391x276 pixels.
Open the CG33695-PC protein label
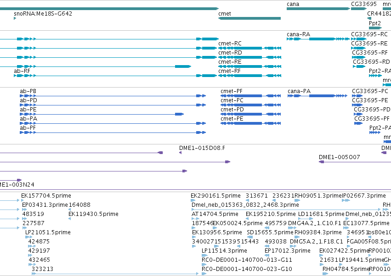pyautogui.click(x=370, y=91)
